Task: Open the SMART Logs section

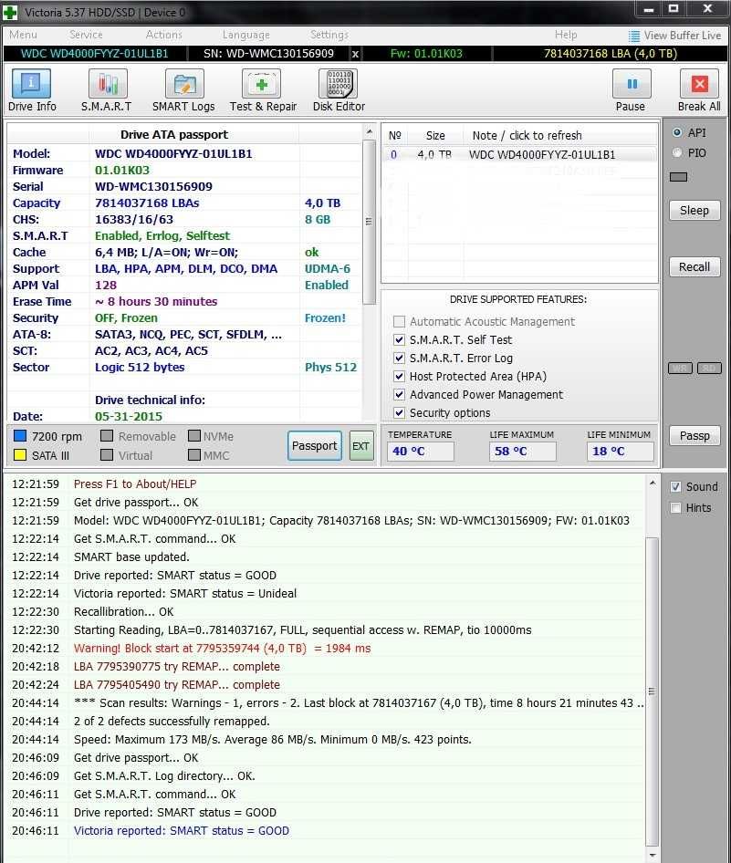Action: point(183,91)
